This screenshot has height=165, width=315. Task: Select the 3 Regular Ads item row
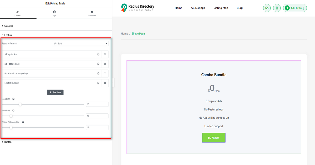(48, 54)
